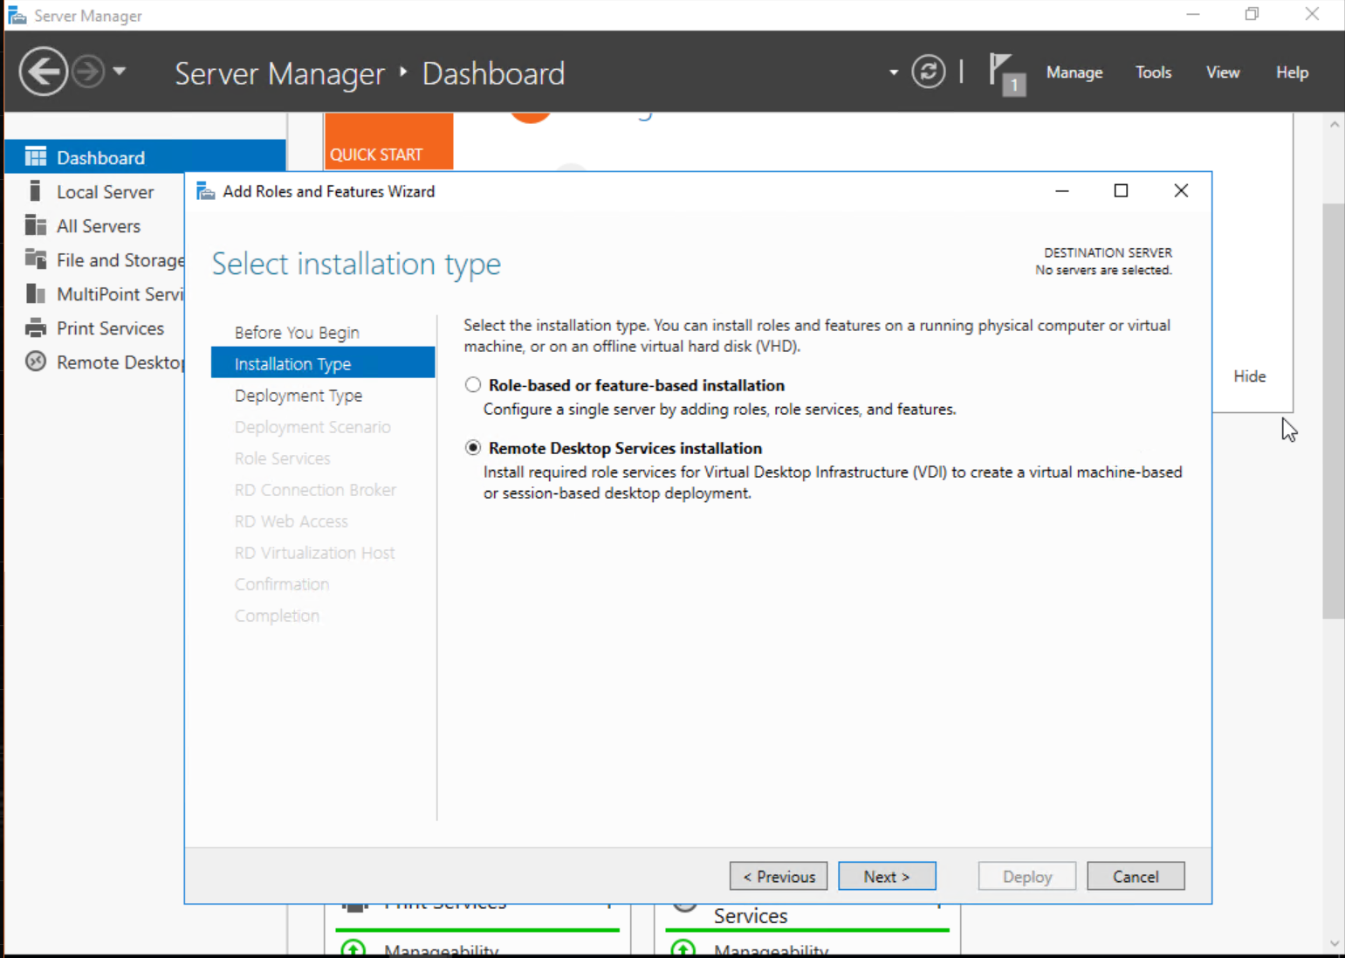Click the Print Services printer icon
1345x958 pixels.
coord(36,328)
